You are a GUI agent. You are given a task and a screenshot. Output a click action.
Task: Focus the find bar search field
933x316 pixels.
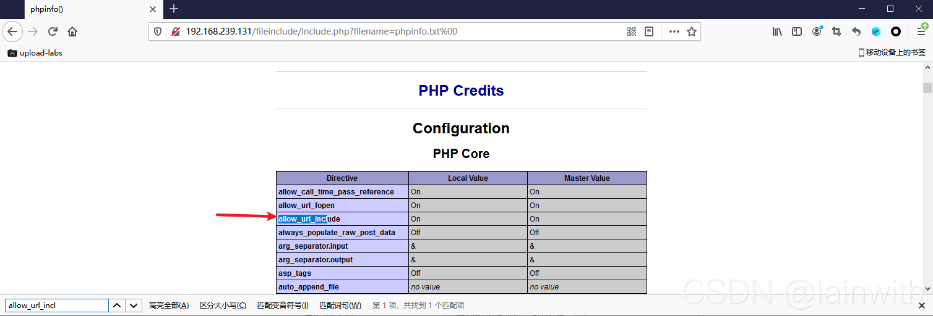coord(57,306)
